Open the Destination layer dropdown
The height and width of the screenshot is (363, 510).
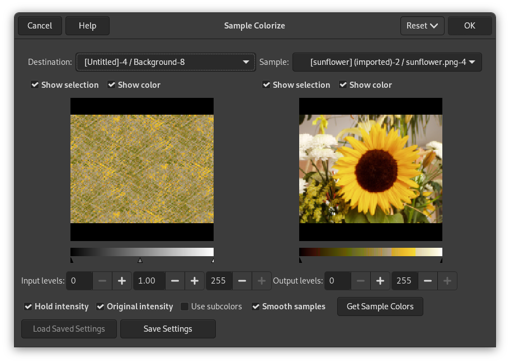(x=166, y=62)
